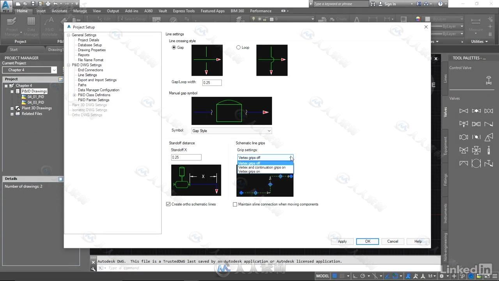
Task: Click the Help button in Project Setup
Action: (418, 241)
